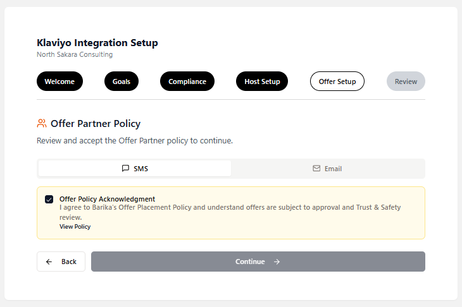Viewport: 462px width, 307px height.
Task: Open the View Policy link
Action: [75, 227]
